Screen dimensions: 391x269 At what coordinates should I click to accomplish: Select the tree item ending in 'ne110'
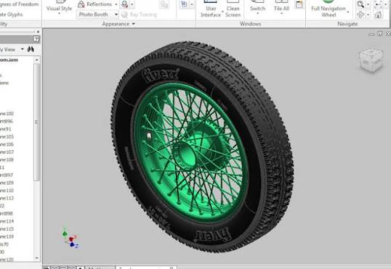pyautogui.click(x=7, y=191)
